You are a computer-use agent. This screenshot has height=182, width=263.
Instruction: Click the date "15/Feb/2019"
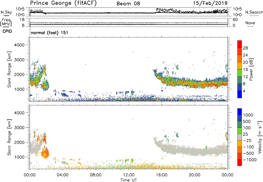tap(210, 3)
